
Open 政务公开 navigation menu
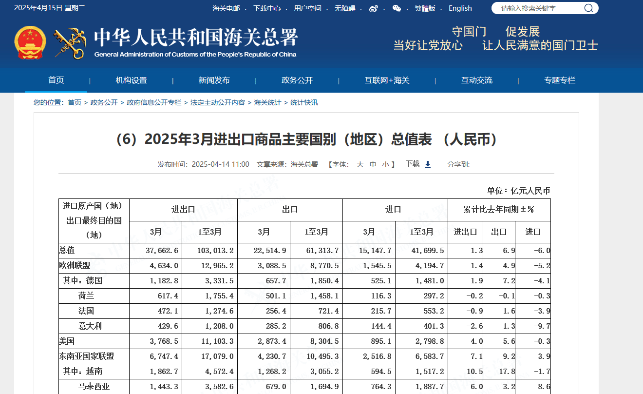pyautogui.click(x=297, y=80)
